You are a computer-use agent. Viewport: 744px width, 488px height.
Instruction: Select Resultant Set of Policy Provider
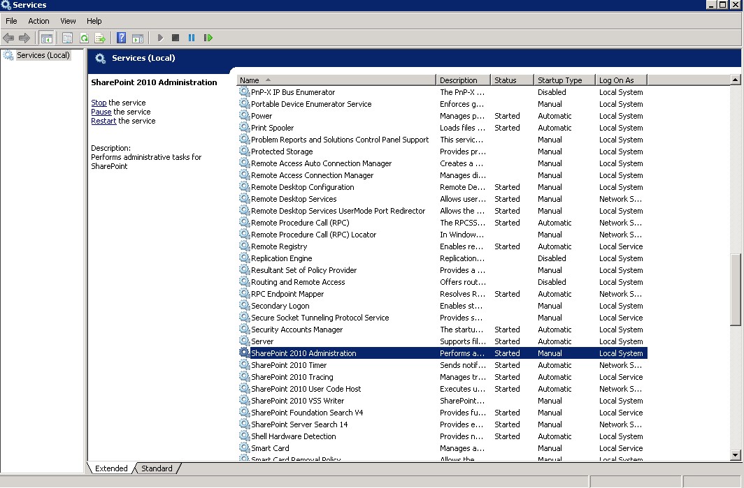(x=442, y=270)
